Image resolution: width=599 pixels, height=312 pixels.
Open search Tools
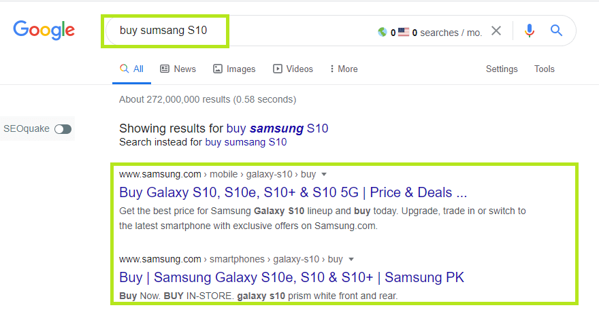click(x=545, y=69)
